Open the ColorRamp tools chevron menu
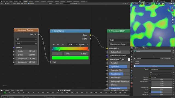This screenshot has width=175, height=98. pyautogui.click(x=63, y=45)
